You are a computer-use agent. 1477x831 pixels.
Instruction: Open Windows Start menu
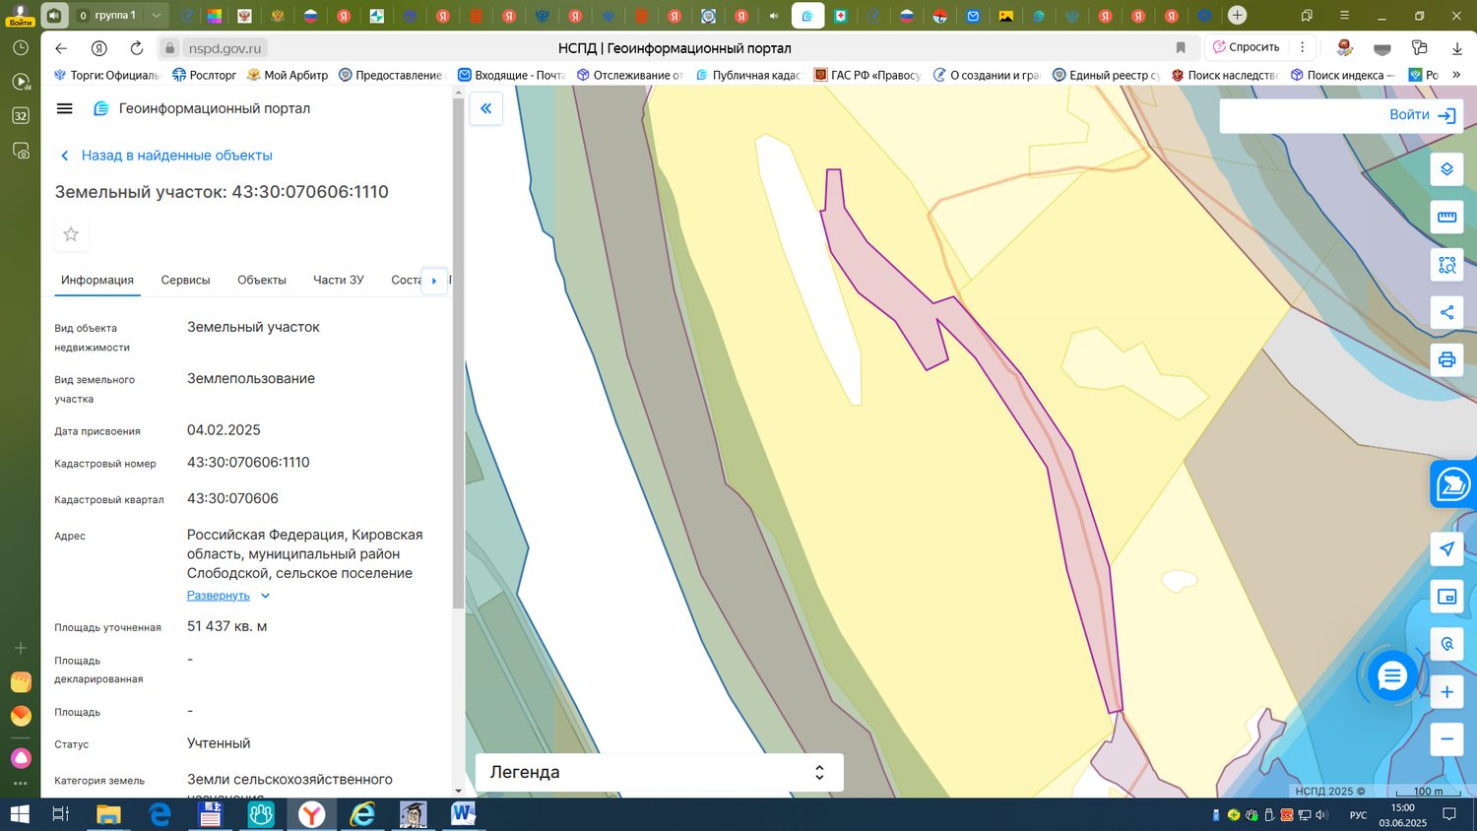coord(20,814)
